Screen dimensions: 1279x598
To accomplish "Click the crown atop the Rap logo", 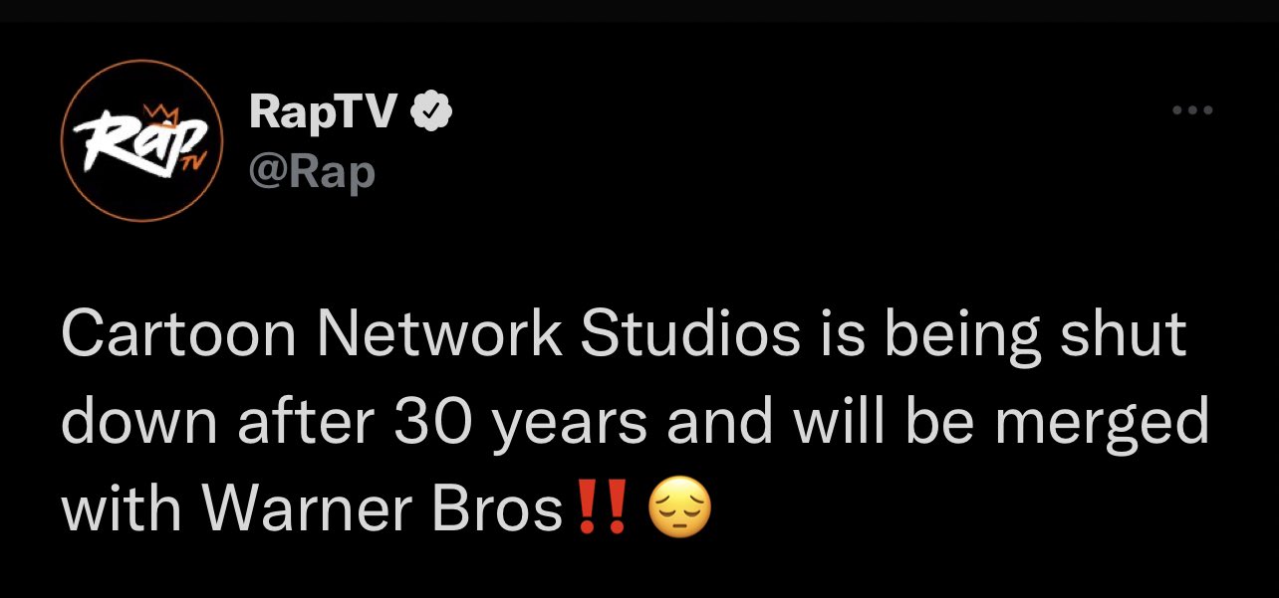I will point(159,112).
